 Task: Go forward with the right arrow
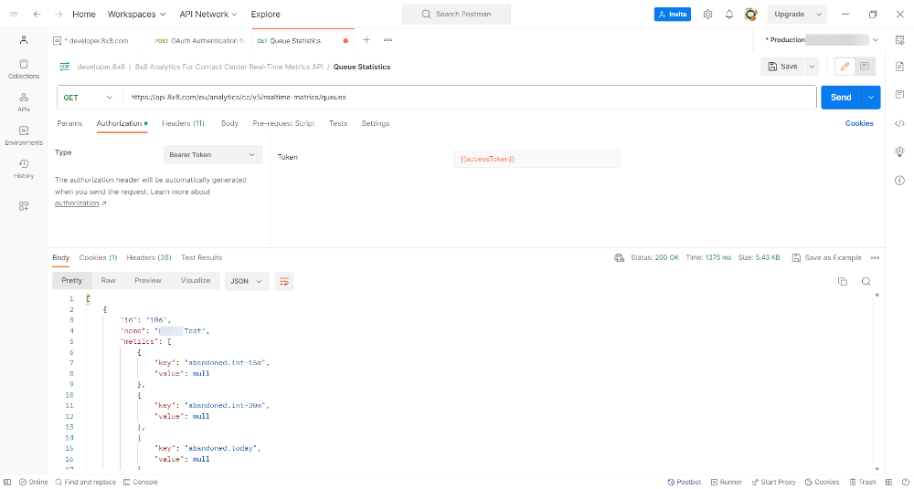[58, 14]
